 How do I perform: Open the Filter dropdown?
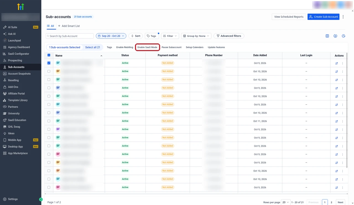click(170, 36)
